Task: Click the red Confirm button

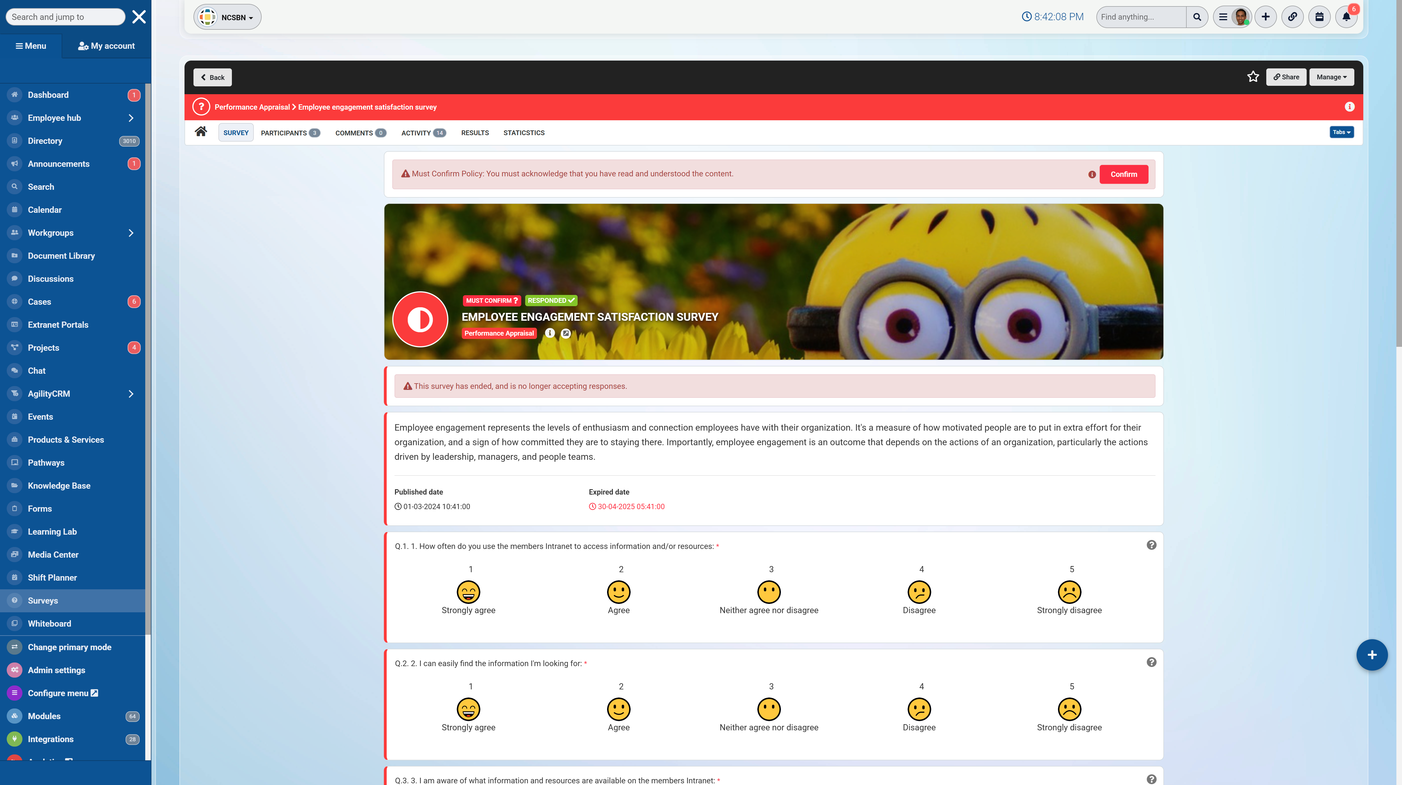Action: point(1123,174)
